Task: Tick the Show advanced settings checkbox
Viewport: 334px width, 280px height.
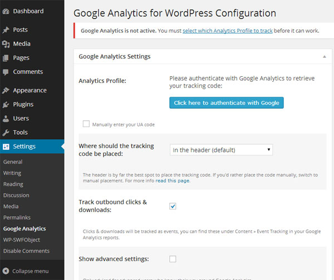Action: [173, 259]
